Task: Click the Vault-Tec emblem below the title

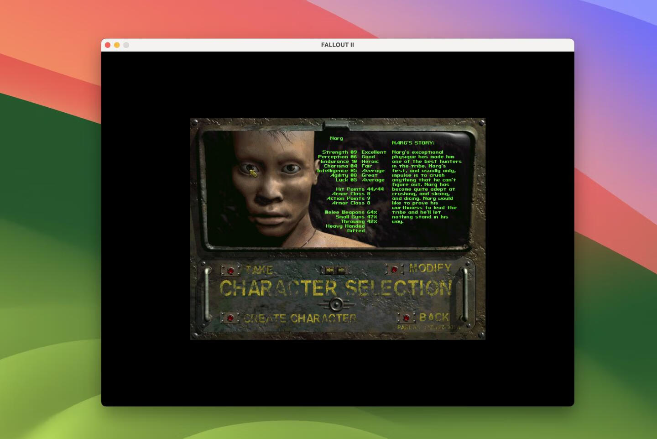Action: point(336,304)
